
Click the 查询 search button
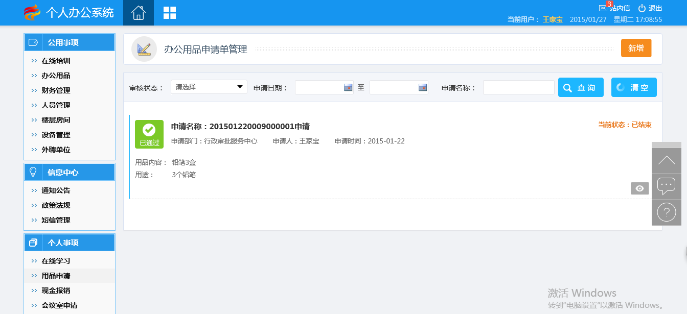581,87
